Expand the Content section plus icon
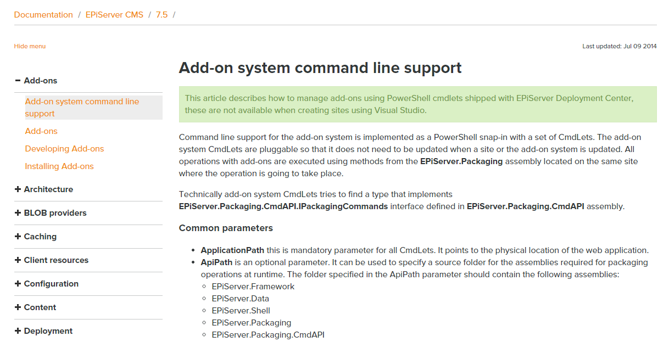The height and width of the screenshot is (342, 669). pos(18,307)
